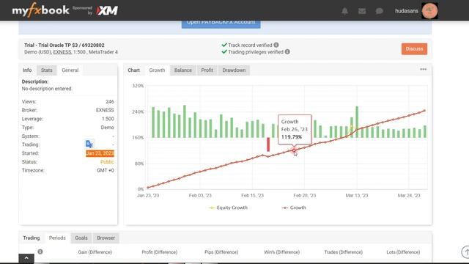Click the Trades (Difference) column header

pyautogui.click(x=344, y=252)
